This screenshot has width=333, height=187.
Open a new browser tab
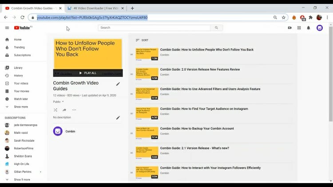[x=132, y=8]
